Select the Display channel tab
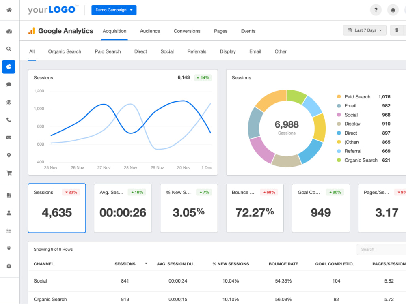The height and width of the screenshot is (304, 406). coord(228,51)
